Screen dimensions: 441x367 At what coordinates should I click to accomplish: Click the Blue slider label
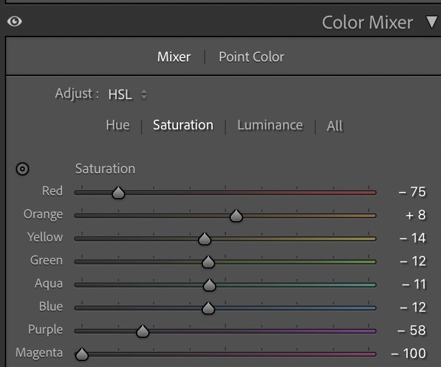pyautogui.click(x=51, y=306)
